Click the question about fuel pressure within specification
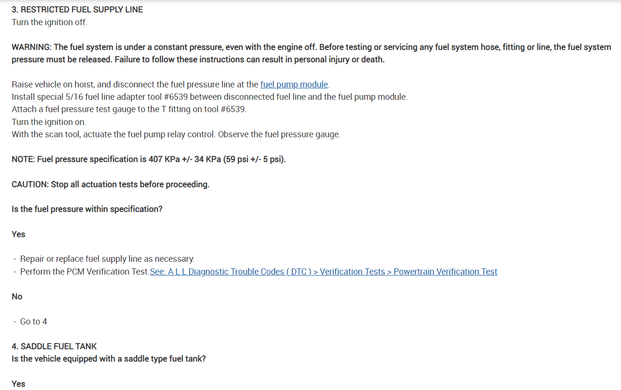621x390 pixels. click(87, 209)
